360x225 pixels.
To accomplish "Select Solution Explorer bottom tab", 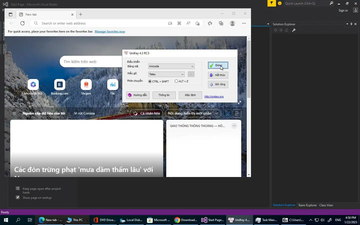I will click(284, 205).
